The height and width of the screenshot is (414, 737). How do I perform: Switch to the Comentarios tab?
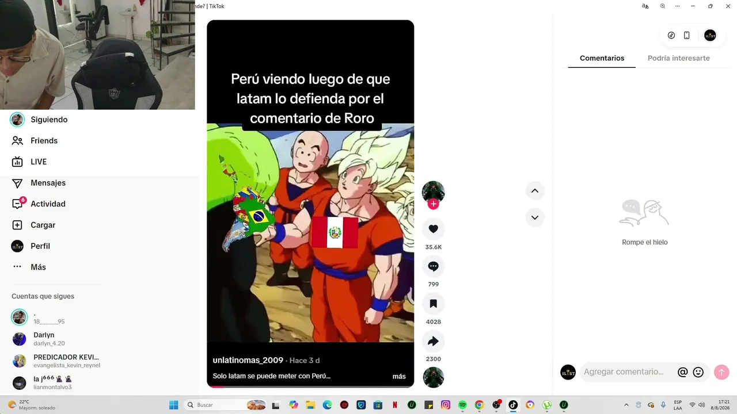[x=602, y=58]
